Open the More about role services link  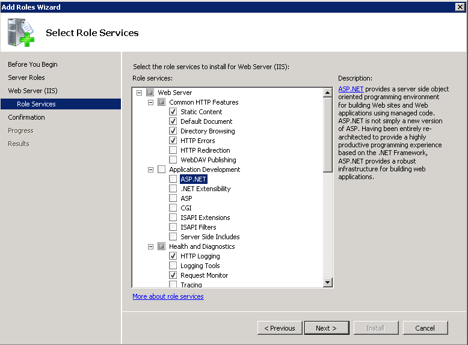[168, 296]
